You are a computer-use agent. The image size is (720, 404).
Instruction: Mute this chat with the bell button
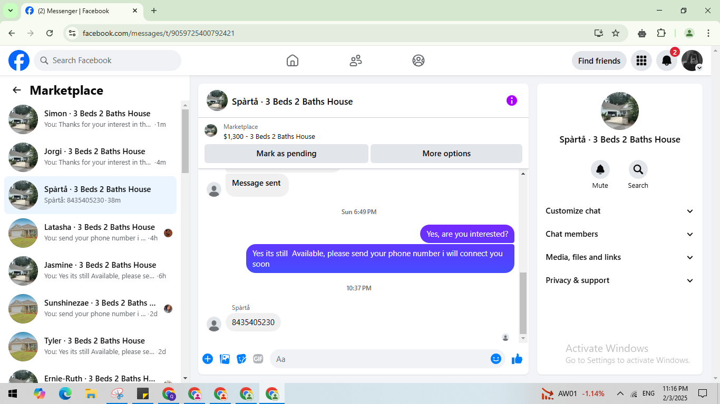click(x=600, y=169)
